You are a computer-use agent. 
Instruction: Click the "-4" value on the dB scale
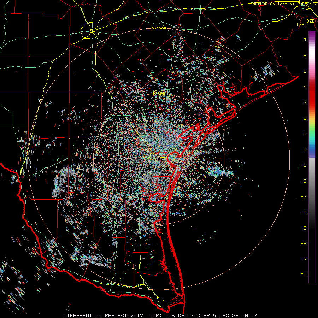(x=304, y=212)
